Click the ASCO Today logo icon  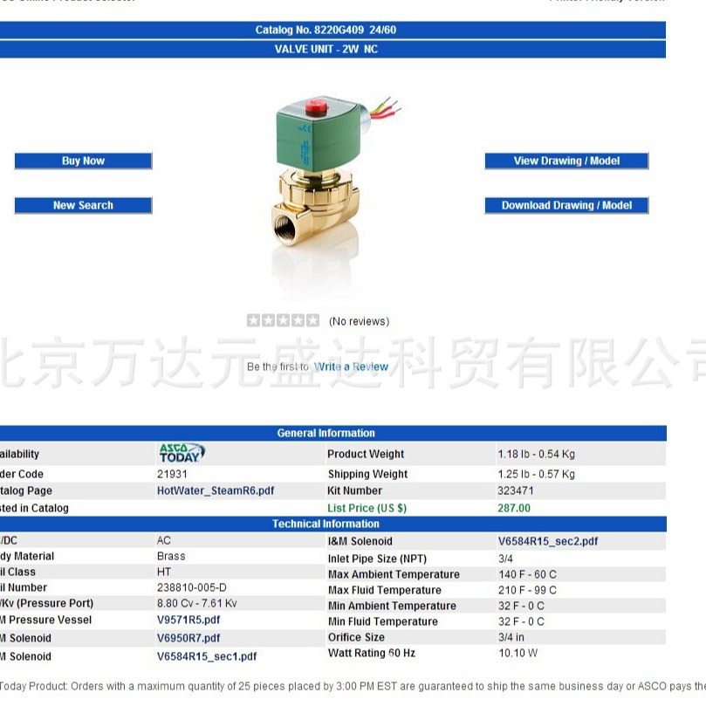point(182,454)
